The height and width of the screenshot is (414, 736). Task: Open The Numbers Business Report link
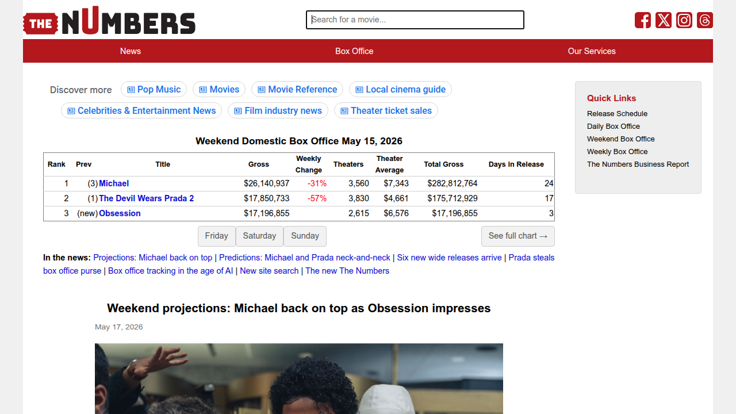638,164
